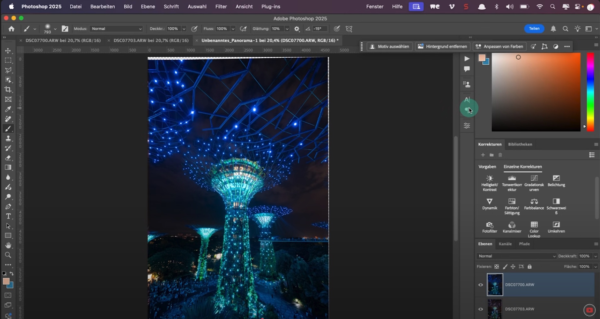Viewport: 600px width, 319px height.
Task: Add Gradationskurven adjustment
Action: (534, 183)
